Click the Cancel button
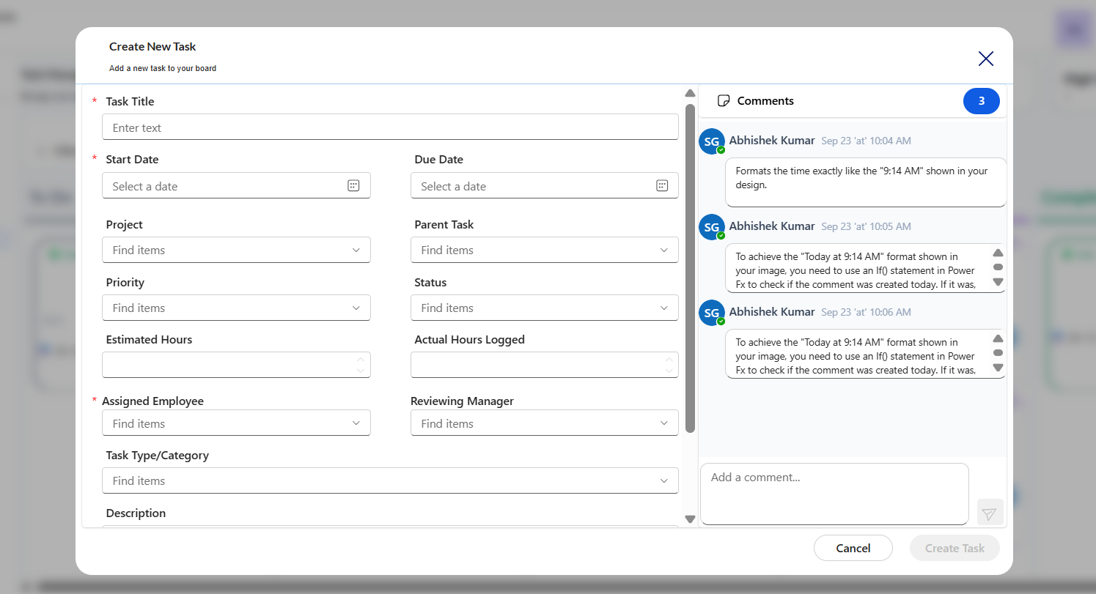Viewport: 1096px width, 594px height. (x=853, y=548)
